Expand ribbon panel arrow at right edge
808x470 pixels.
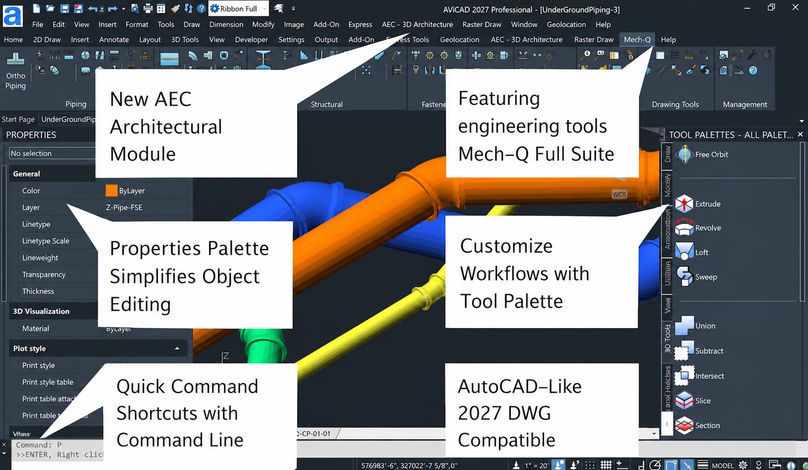[802, 121]
